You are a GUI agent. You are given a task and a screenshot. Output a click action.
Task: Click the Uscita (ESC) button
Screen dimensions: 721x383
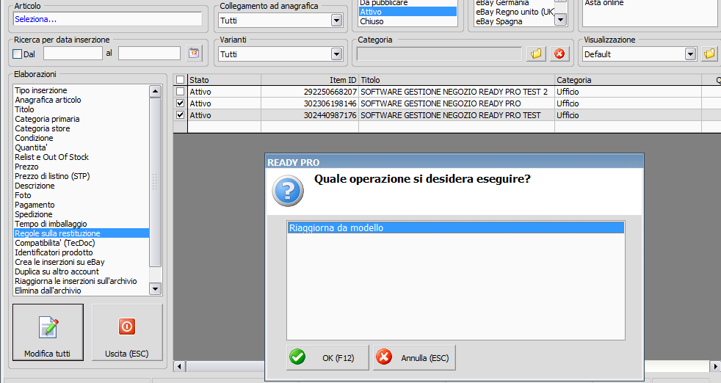(x=127, y=332)
